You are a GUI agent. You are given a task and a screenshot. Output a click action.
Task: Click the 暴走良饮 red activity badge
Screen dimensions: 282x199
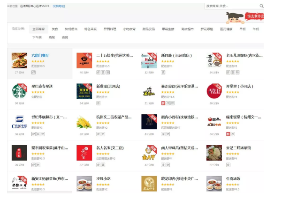(163, 103)
